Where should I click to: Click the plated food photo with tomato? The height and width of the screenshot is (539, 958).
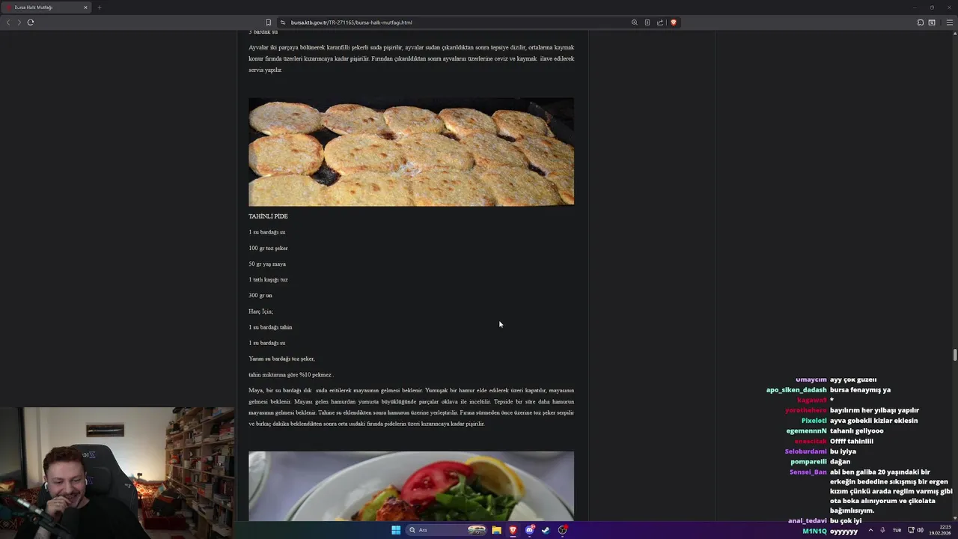coord(411,486)
